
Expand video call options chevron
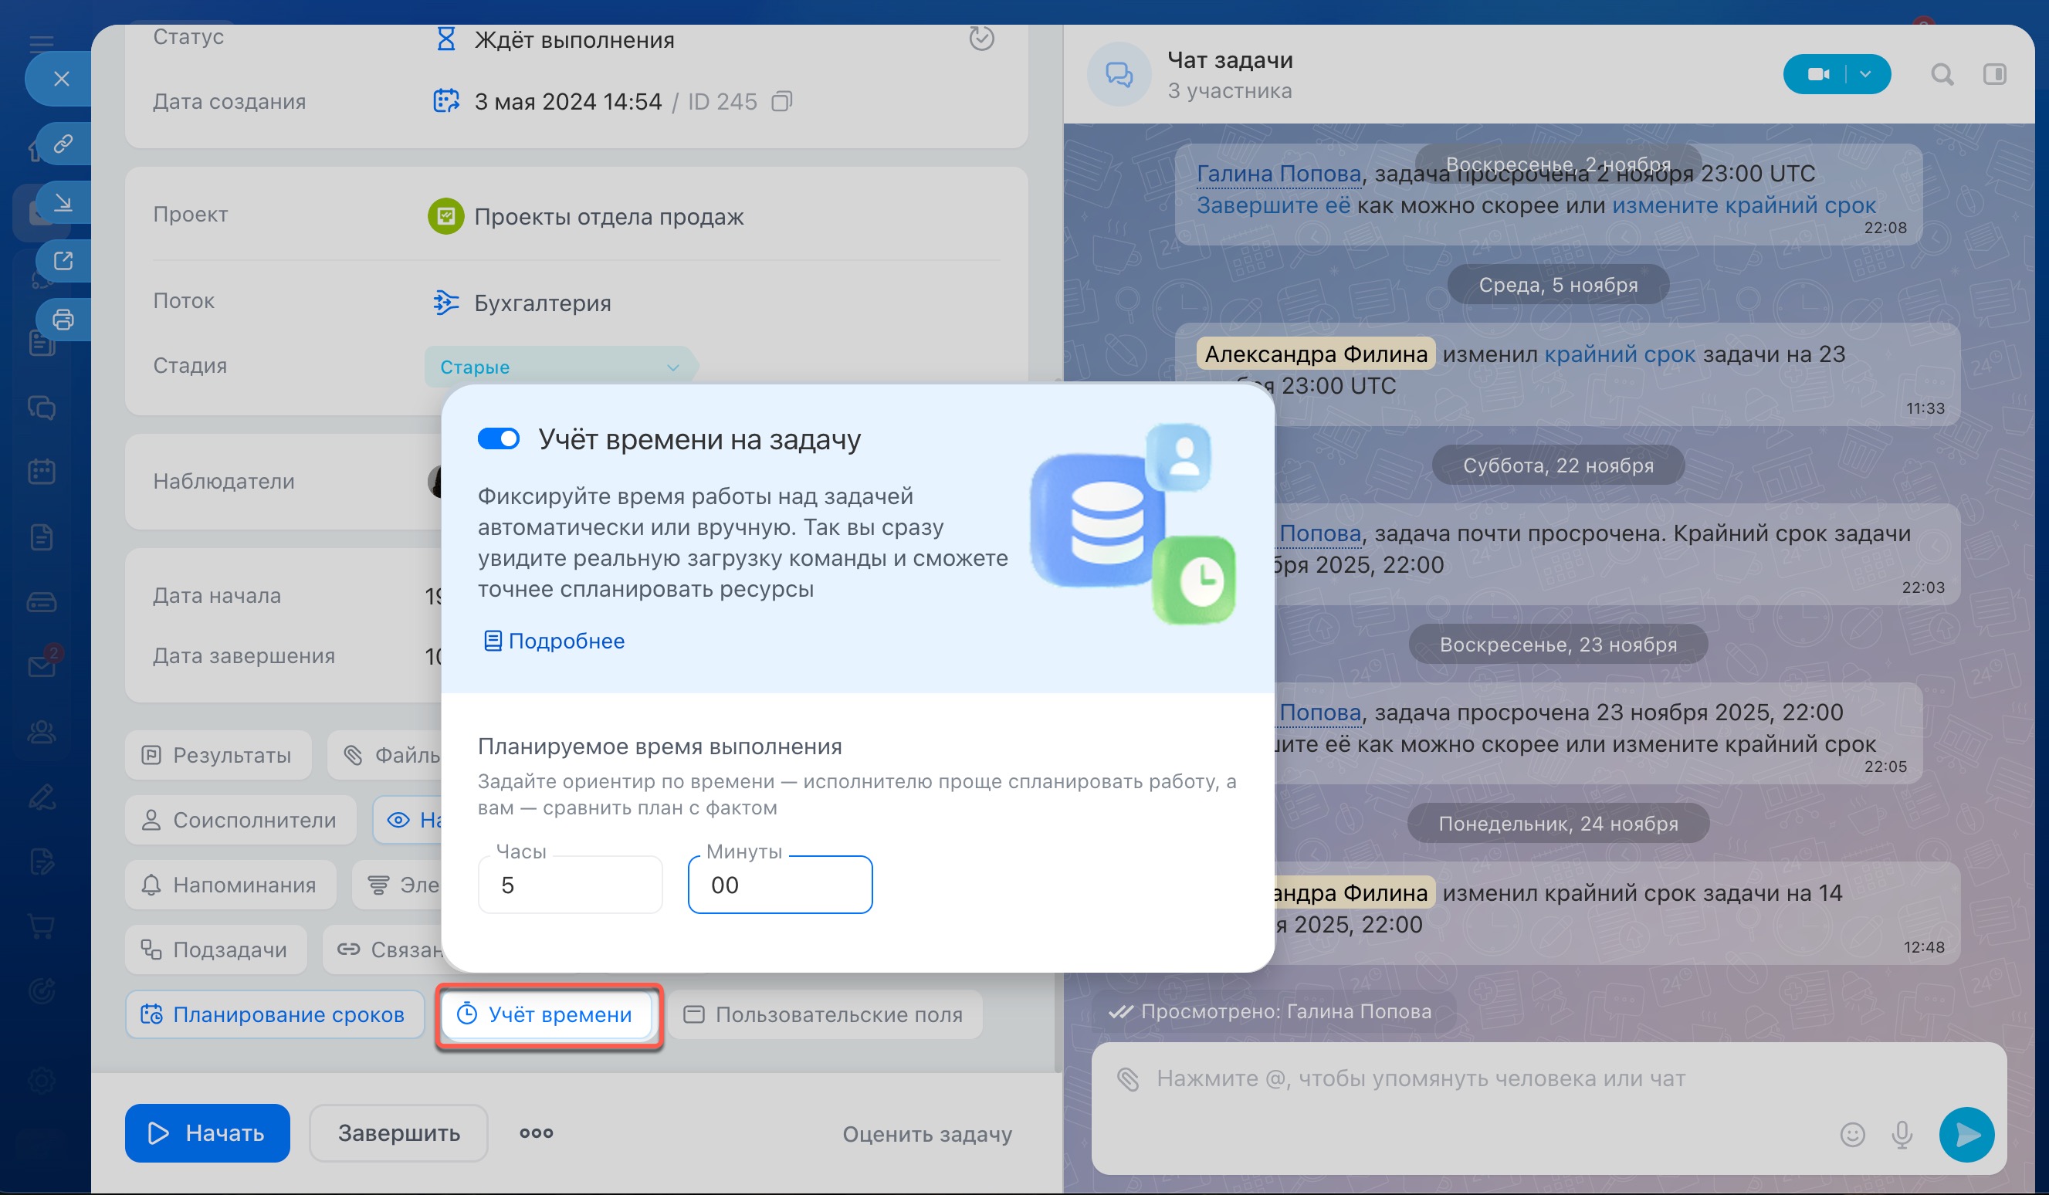(x=1866, y=75)
